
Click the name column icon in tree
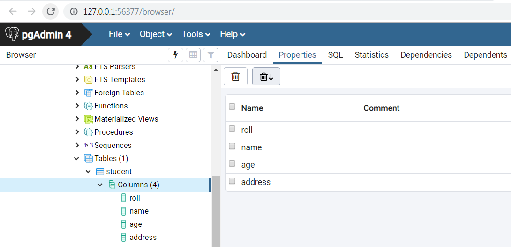click(x=123, y=211)
